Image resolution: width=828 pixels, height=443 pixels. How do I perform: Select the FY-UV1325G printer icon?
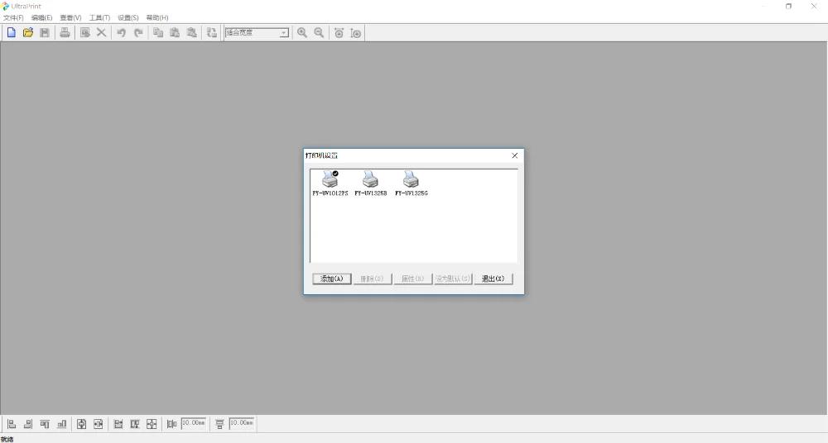pos(412,183)
